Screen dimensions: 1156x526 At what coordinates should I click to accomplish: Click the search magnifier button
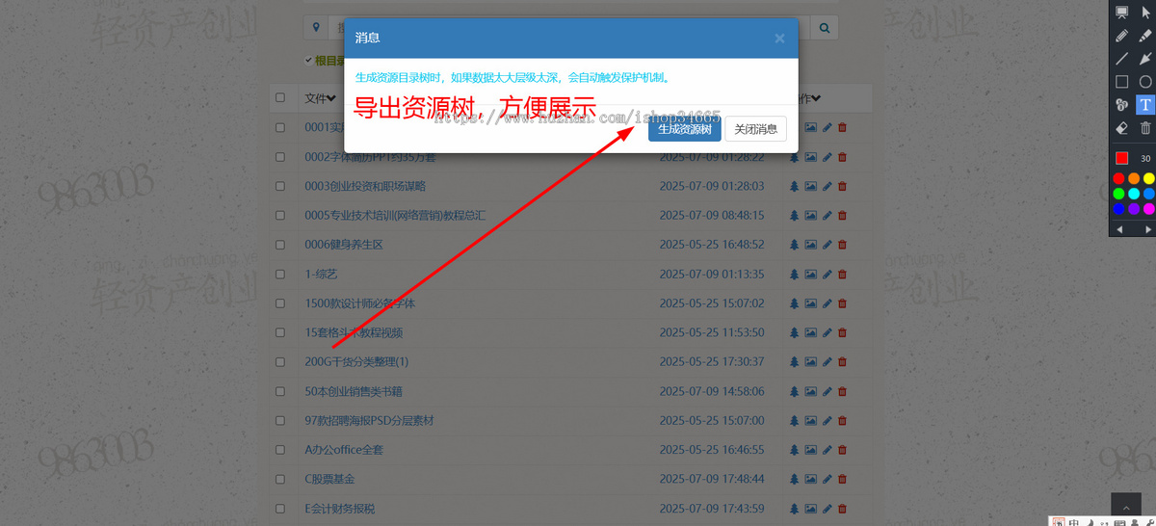[825, 29]
